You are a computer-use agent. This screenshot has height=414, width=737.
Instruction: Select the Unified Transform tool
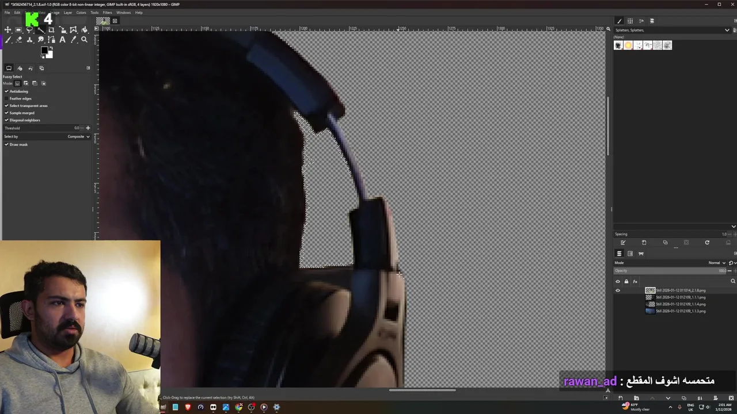tap(62, 29)
